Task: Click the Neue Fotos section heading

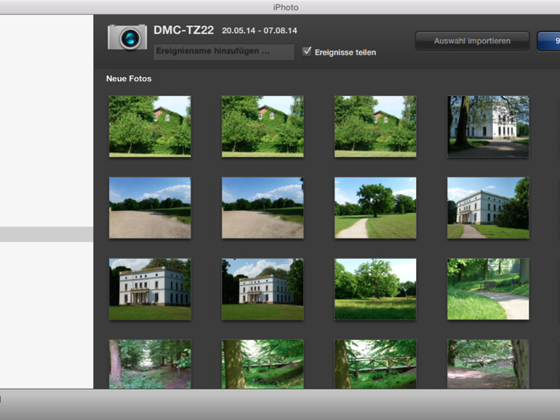Action: click(129, 78)
